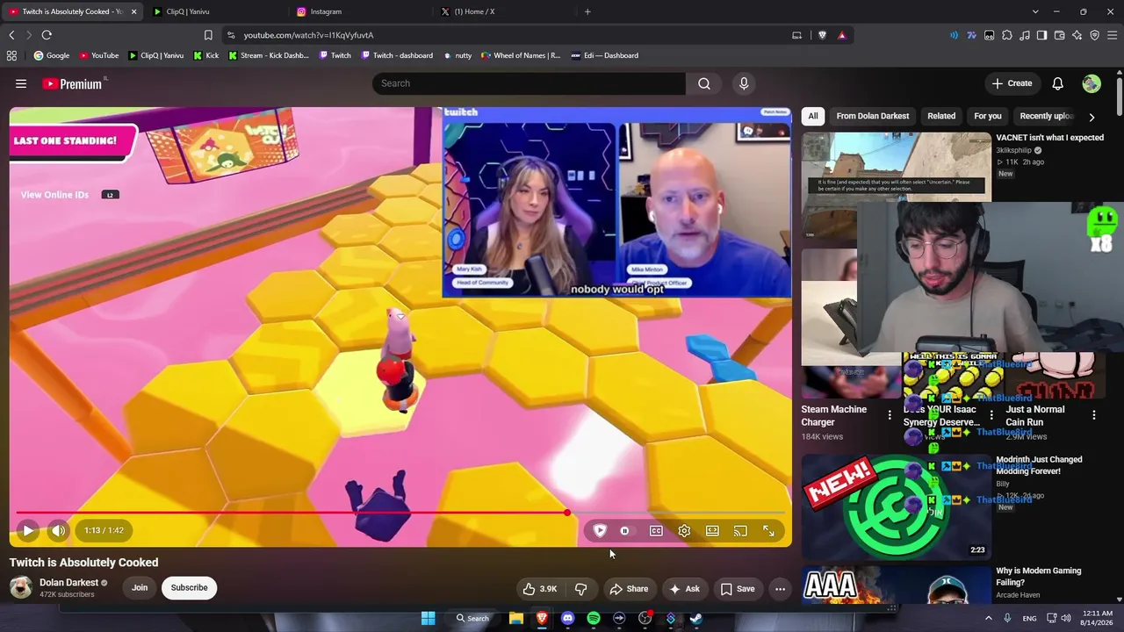Image resolution: width=1124 pixels, height=632 pixels.
Task: Select the From Dolan Darkest chip
Action: point(873,116)
